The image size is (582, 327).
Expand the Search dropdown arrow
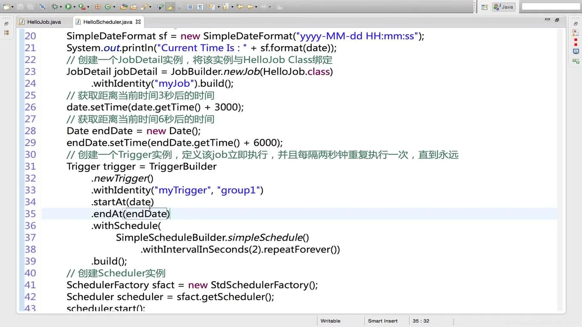[150, 7]
